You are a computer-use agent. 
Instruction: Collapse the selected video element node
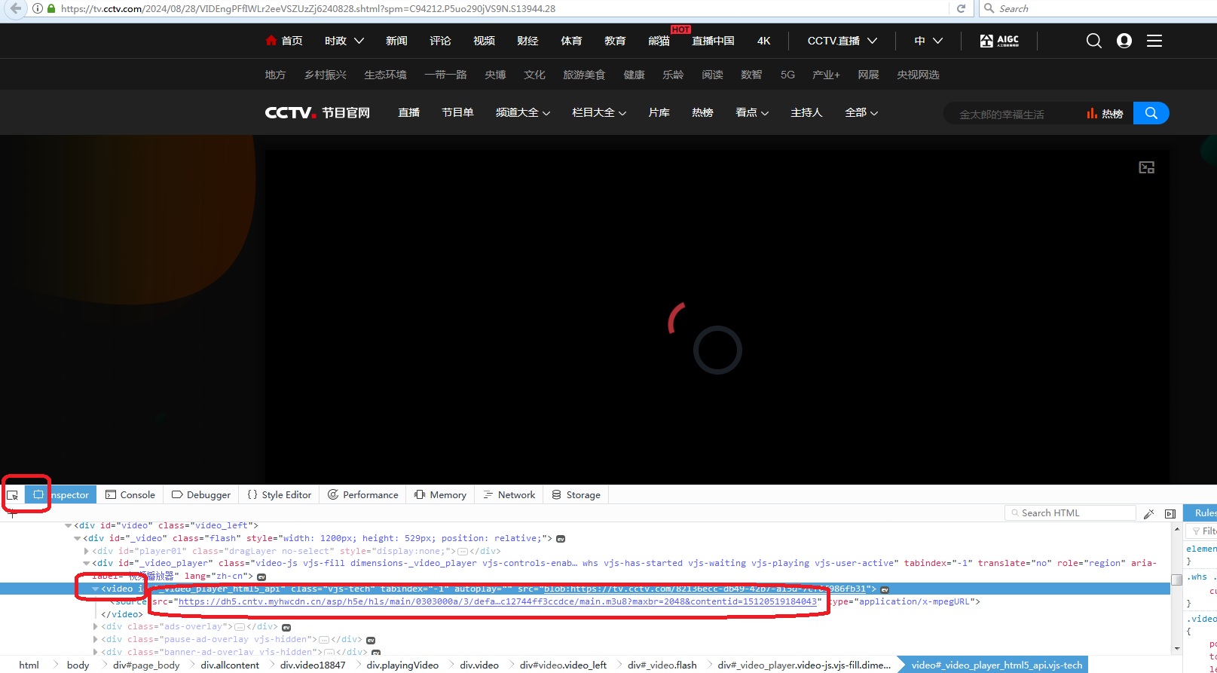[x=96, y=589]
